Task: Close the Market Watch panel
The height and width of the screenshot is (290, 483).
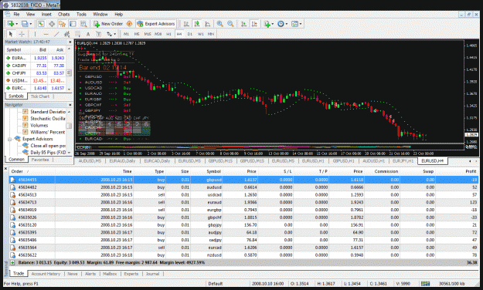Action: pyautogui.click(x=70, y=42)
